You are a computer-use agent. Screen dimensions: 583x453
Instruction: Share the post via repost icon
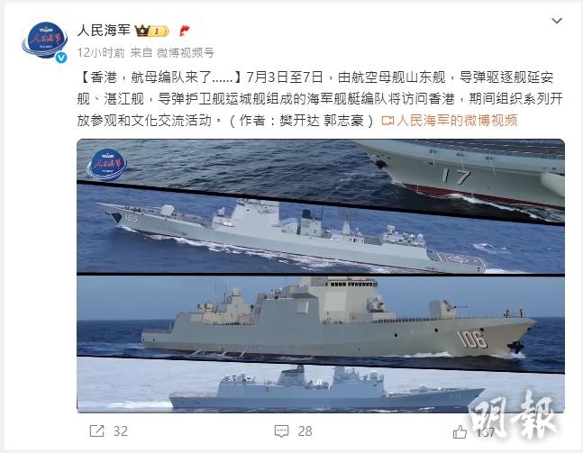[97, 431]
